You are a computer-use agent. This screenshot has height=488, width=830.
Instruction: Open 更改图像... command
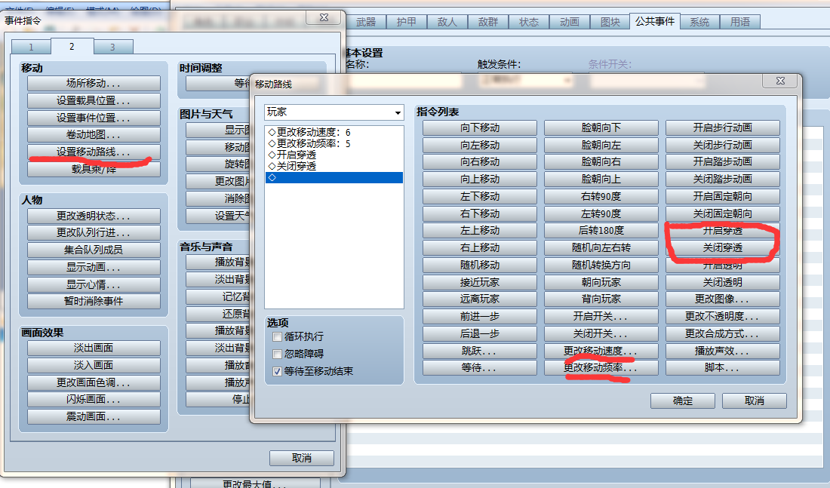pyautogui.click(x=723, y=299)
